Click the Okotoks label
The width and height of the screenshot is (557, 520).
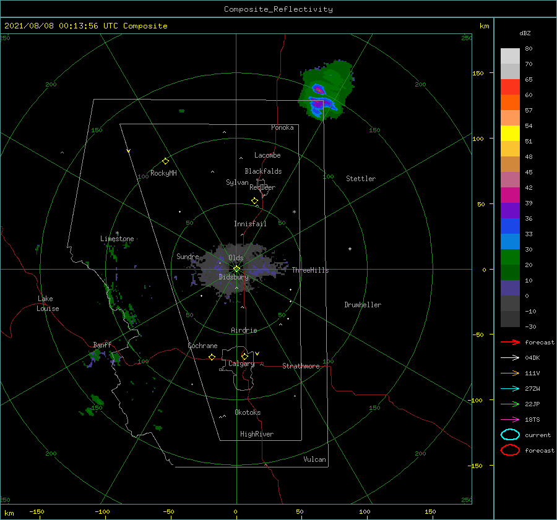point(248,412)
